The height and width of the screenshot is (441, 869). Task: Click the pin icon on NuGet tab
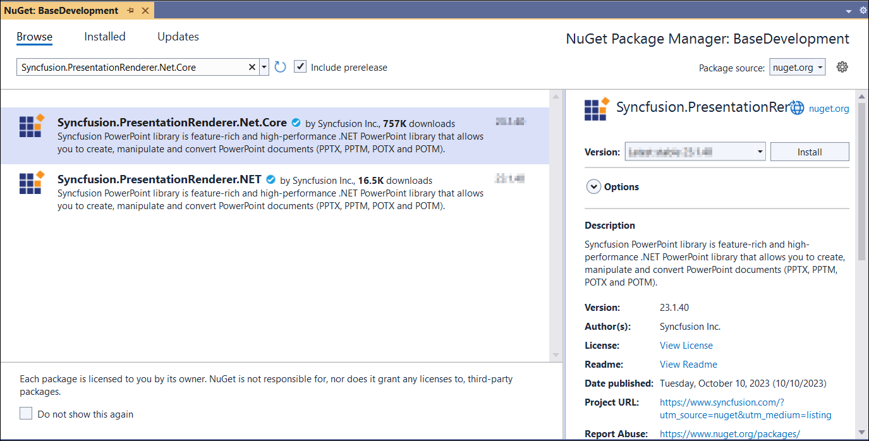(130, 11)
